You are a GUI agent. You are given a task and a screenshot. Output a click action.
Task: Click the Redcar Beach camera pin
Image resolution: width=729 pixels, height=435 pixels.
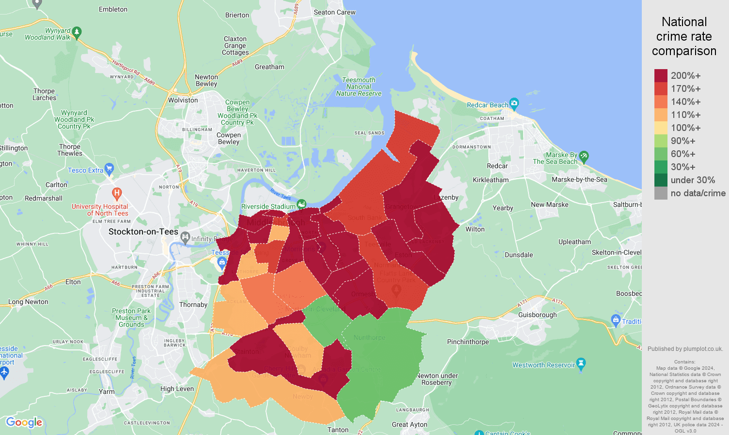[514, 103]
